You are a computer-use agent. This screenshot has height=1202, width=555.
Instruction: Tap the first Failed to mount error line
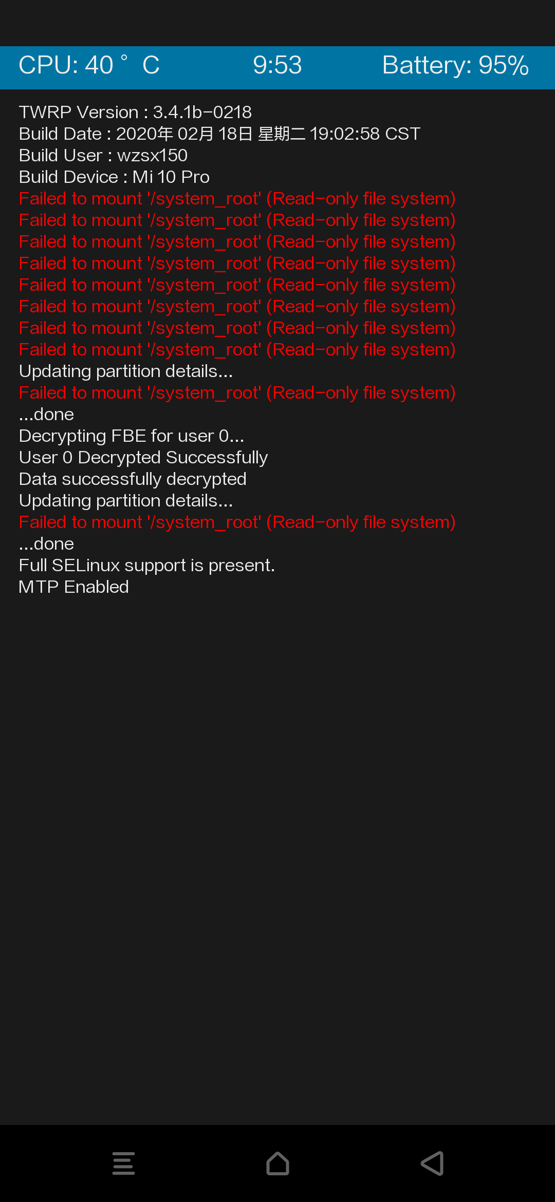(x=237, y=198)
